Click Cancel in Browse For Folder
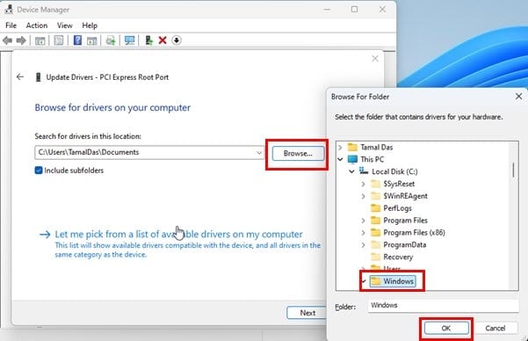Image resolution: width=528 pixels, height=341 pixels. [x=495, y=328]
